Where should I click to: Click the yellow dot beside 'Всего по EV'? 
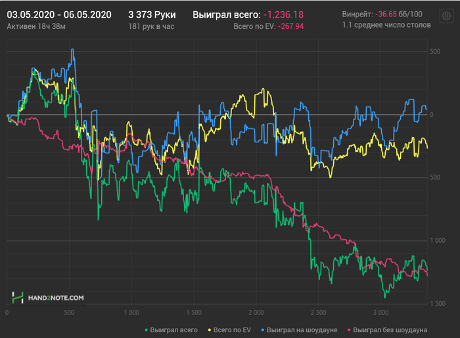click(210, 330)
